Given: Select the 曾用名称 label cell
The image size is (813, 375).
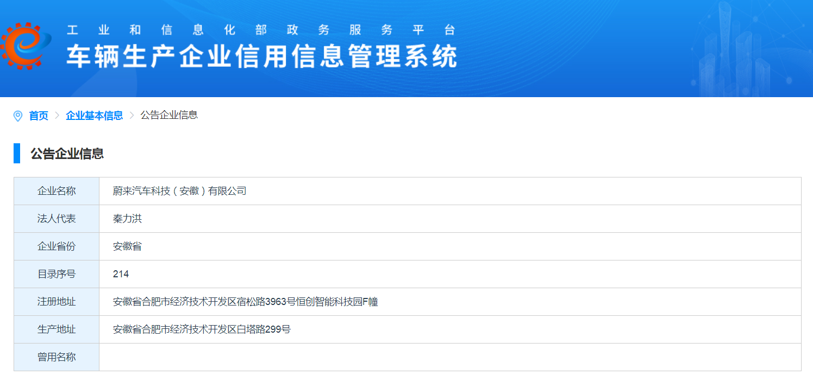Looking at the screenshot, I should pyautogui.click(x=57, y=357).
